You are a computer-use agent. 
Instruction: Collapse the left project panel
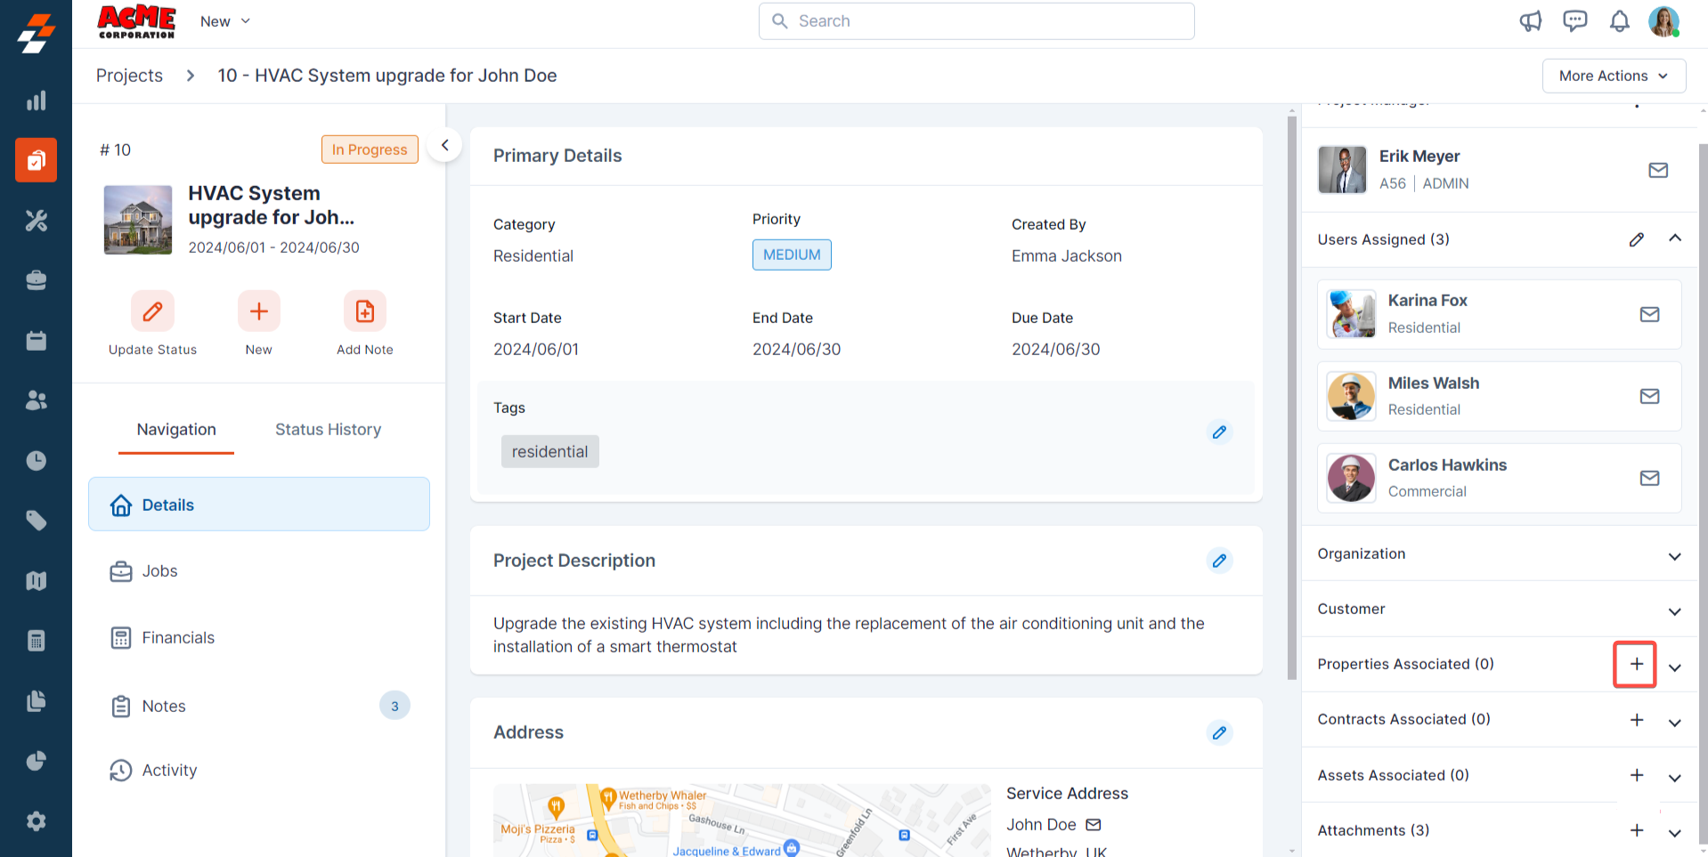(444, 145)
